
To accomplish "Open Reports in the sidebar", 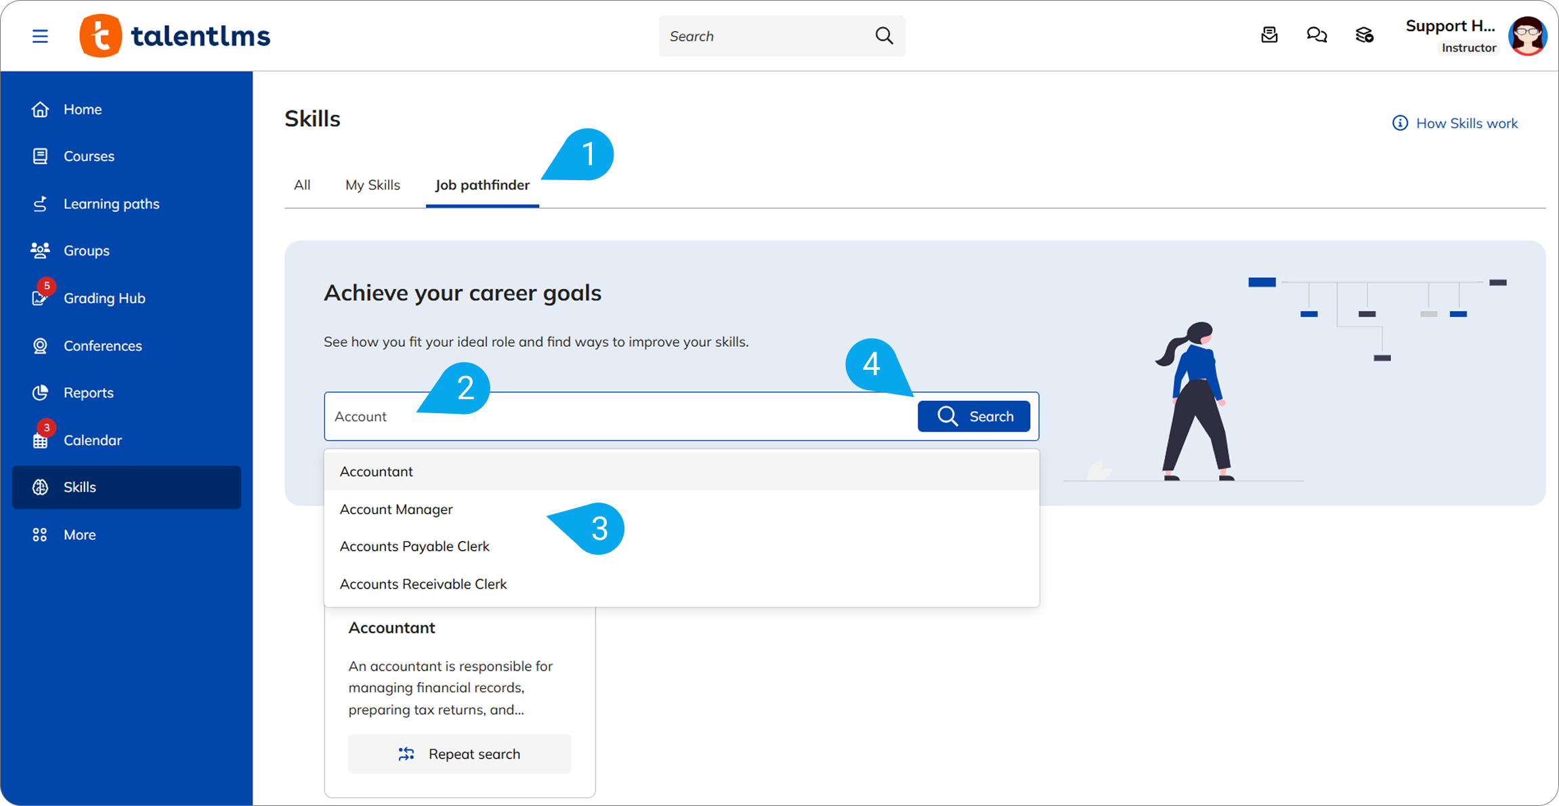I will pyautogui.click(x=88, y=393).
